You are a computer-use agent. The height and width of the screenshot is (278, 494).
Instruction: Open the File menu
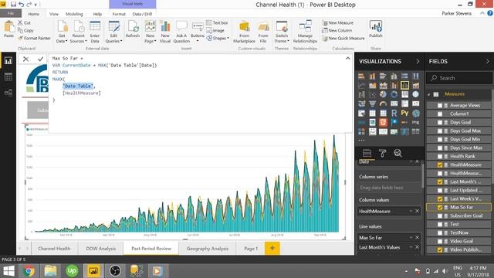coord(10,13)
